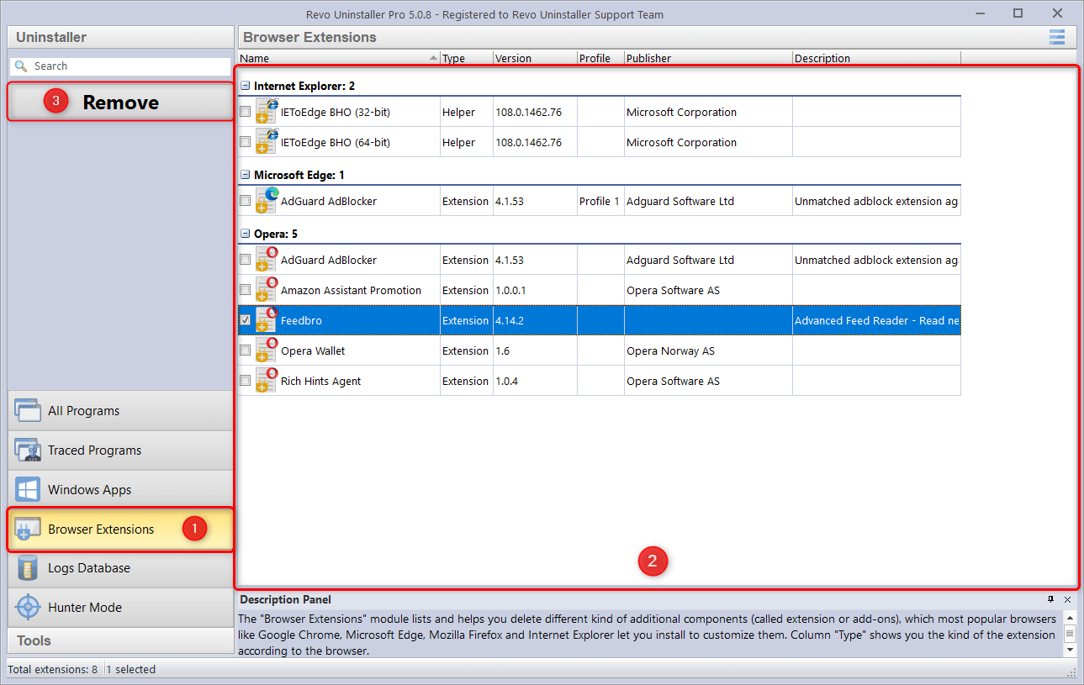
Task: Click the Hunter Mode crosshair icon
Action: coord(28,607)
